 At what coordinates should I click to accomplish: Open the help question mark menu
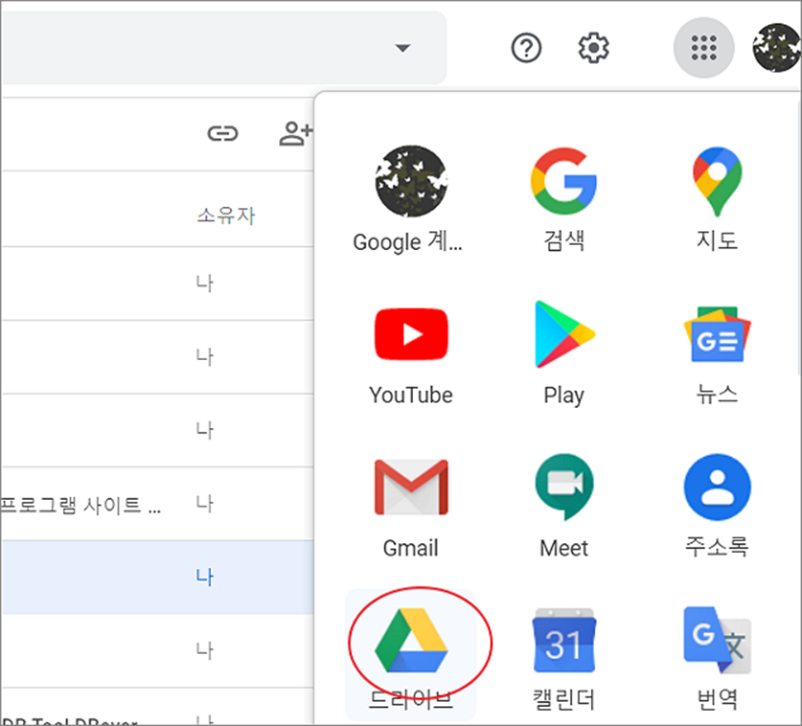(526, 48)
